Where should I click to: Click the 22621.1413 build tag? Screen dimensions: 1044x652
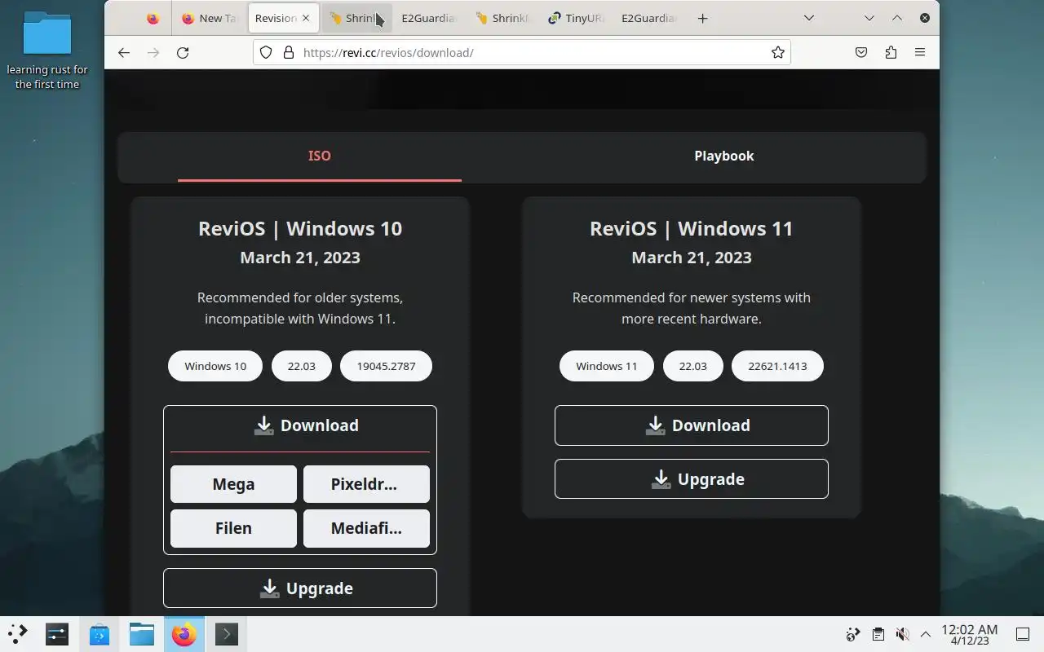tap(777, 366)
